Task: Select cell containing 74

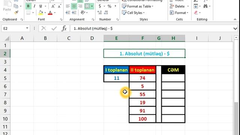Action: (142, 78)
